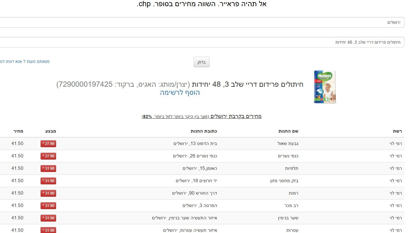
Task: Click the store name שער בנימין
Action: click(x=288, y=218)
